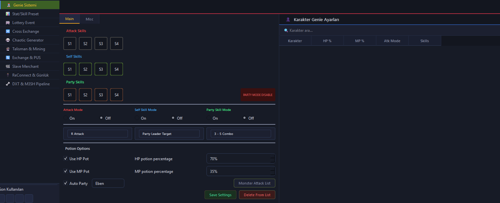The image size is (500, 203).
Task: Select Self Skills slot S2
Action: 85,69
